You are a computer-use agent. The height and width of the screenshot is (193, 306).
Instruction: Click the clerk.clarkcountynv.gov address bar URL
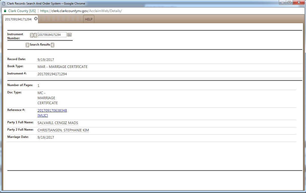pos(81,11)
